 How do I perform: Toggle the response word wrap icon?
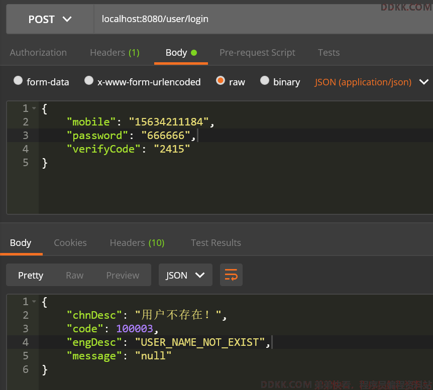pos(231,275)
